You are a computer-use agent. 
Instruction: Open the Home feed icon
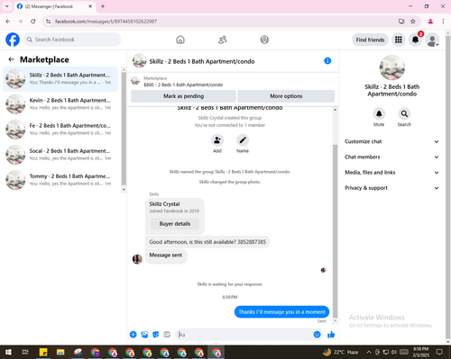tap(180, 40)
